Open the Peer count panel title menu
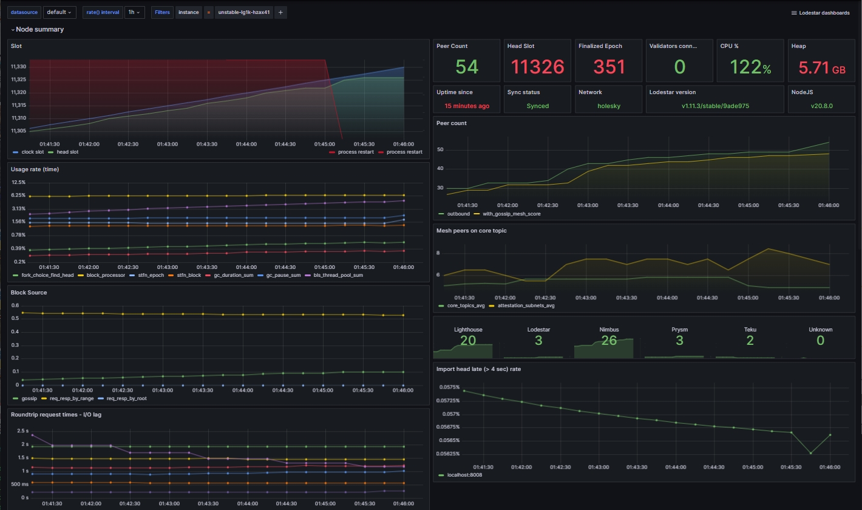 pos(450,123)
